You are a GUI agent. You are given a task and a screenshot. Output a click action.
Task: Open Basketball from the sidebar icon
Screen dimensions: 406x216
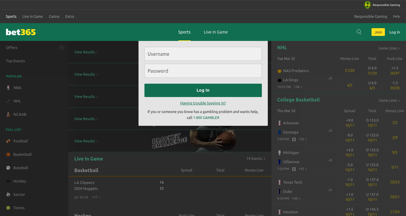[x=8, y=154]
